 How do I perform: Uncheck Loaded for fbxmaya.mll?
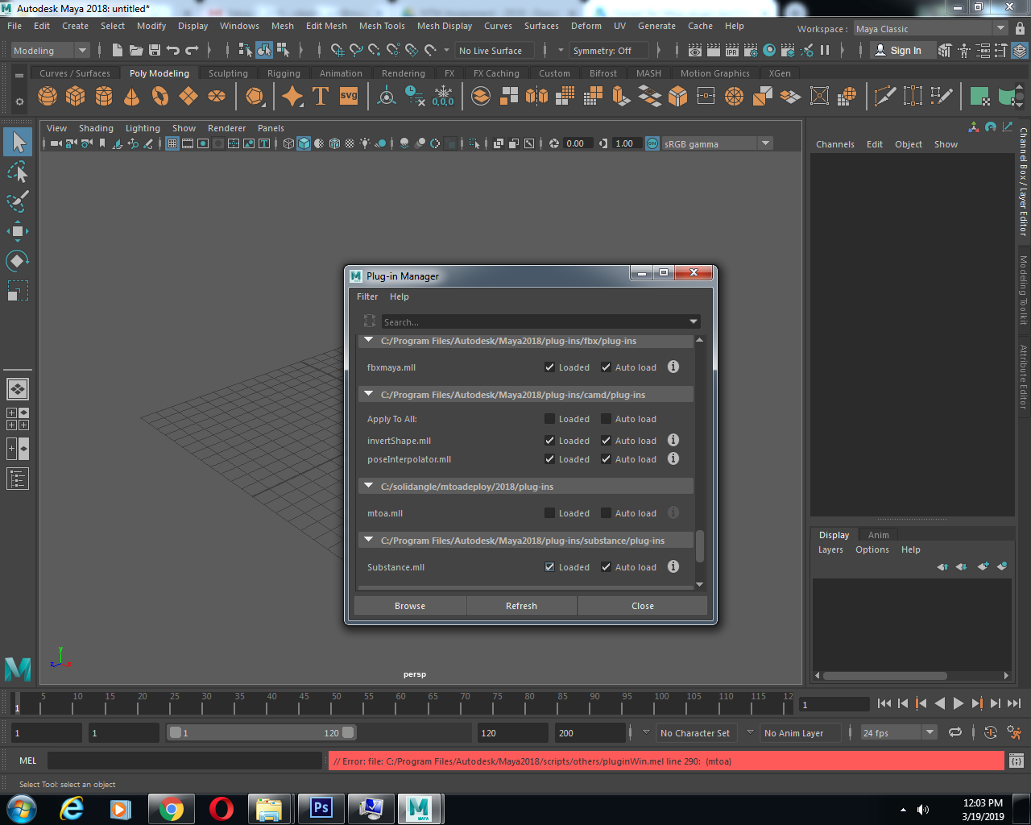tap(549, 367)
